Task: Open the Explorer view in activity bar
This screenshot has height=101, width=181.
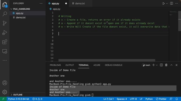Action: tap(5, 4)
